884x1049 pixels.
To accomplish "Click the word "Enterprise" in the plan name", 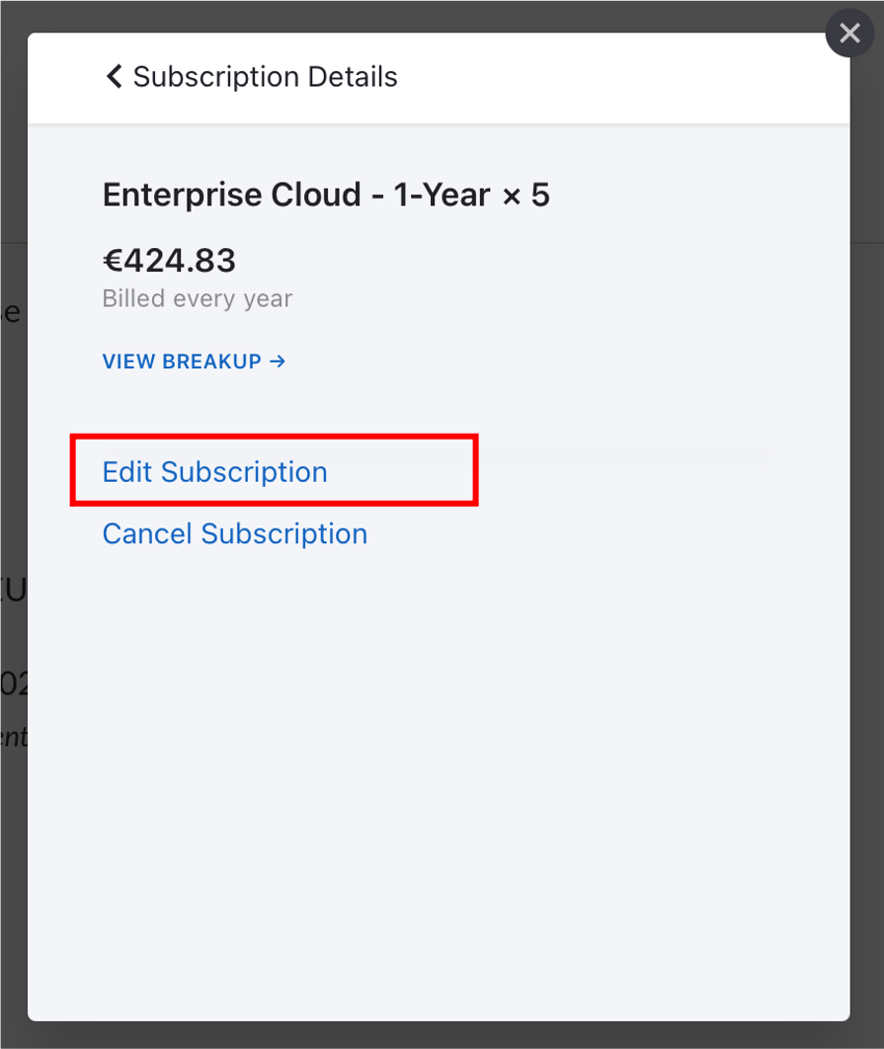I will (x=169, y=196).
